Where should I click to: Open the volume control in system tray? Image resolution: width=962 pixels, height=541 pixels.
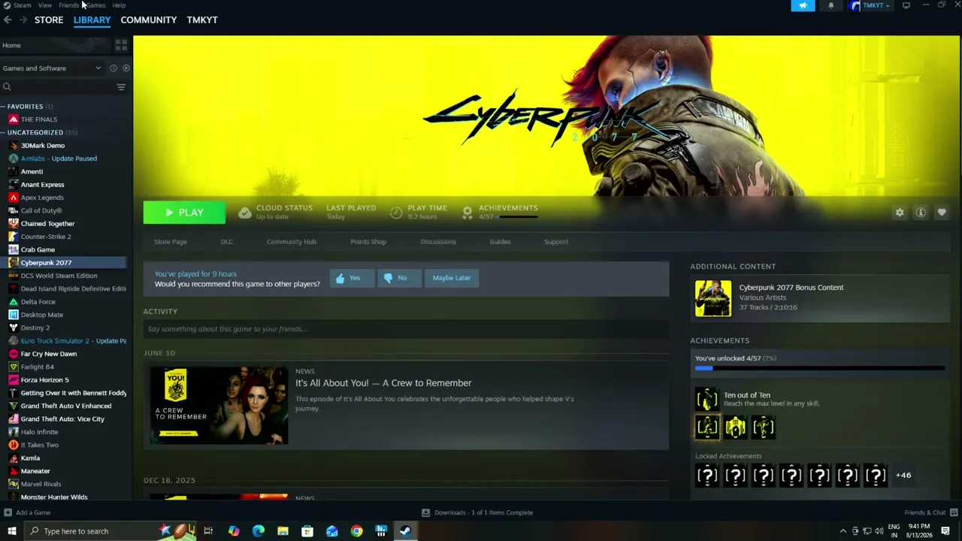click(x=879, y=531)
